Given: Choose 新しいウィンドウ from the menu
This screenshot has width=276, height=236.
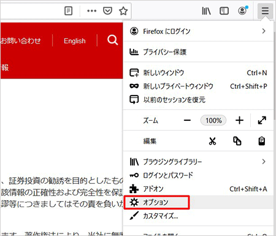Looking at the screenshot, I should click(198, 73).
